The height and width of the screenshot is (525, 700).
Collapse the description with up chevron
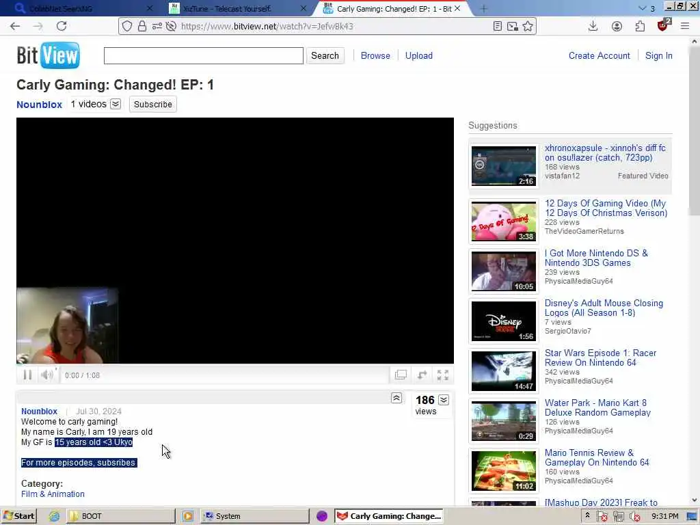(x=396, y=398)
